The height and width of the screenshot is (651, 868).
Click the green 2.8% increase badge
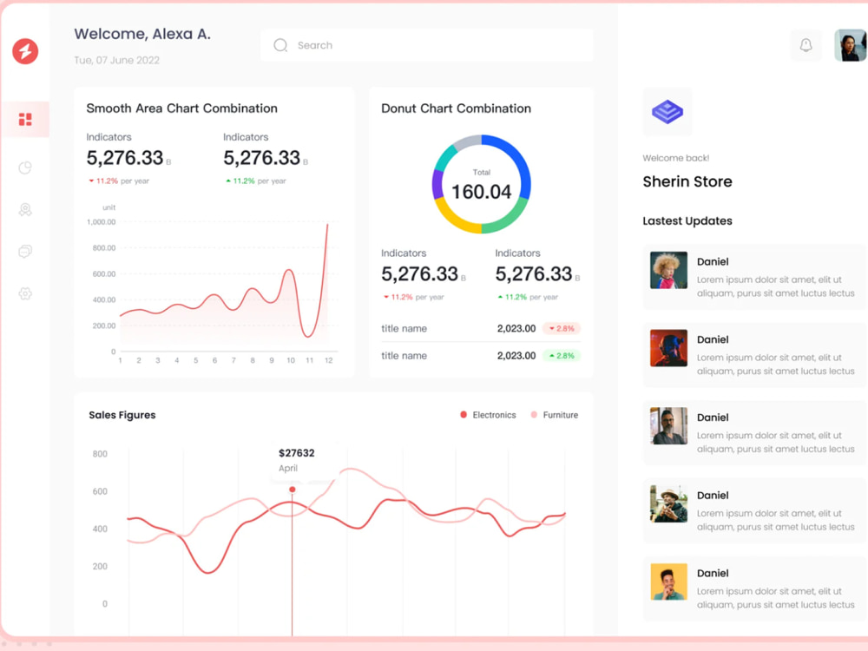pos(562,355)
